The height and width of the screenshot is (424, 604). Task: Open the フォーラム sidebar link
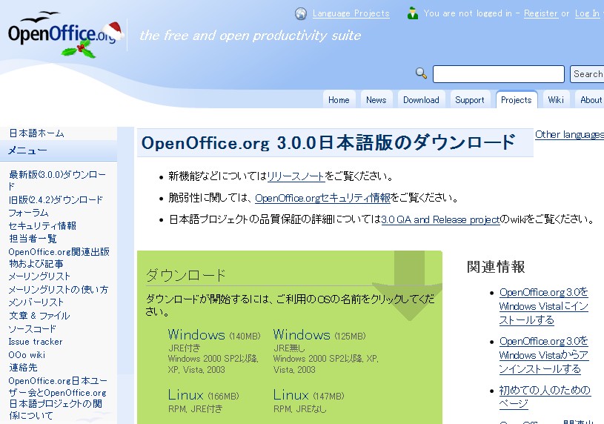click(28, 213)
